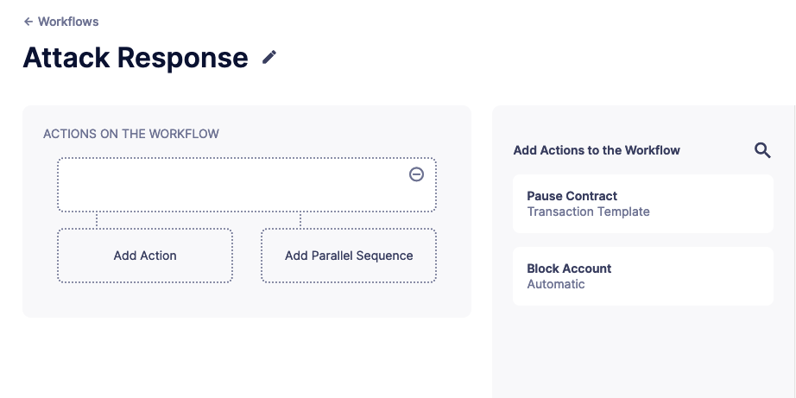Select the Pause Contract action card
Image resolution: width=796 pixels, height=398 pixels.
click(x=642, y=204)
